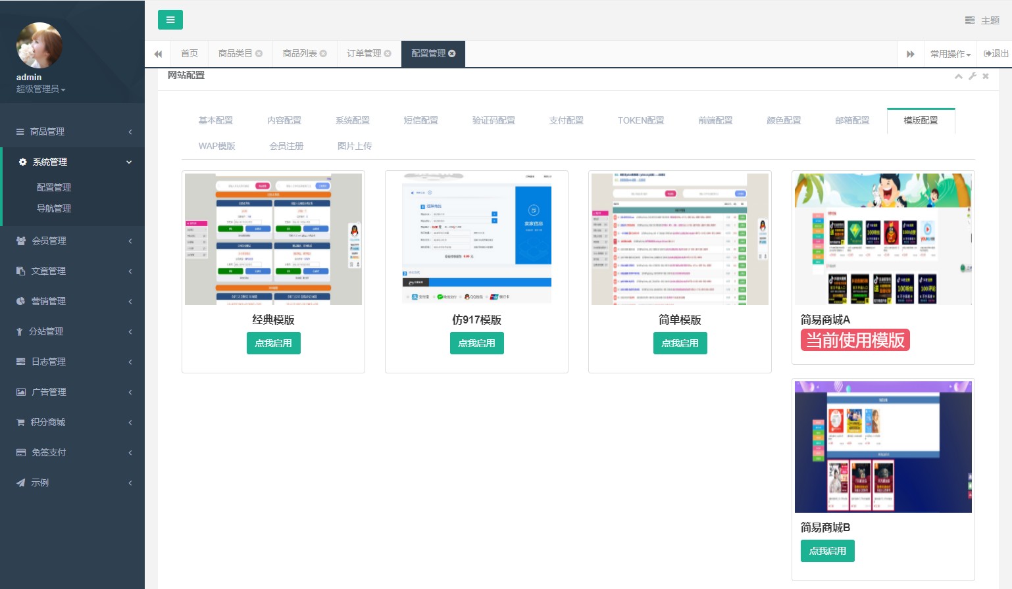Click the 日志管理 icon in the sidebar
Image resolution: width=1012 pixels, height=589 pixels.
[x=20, y=362]
